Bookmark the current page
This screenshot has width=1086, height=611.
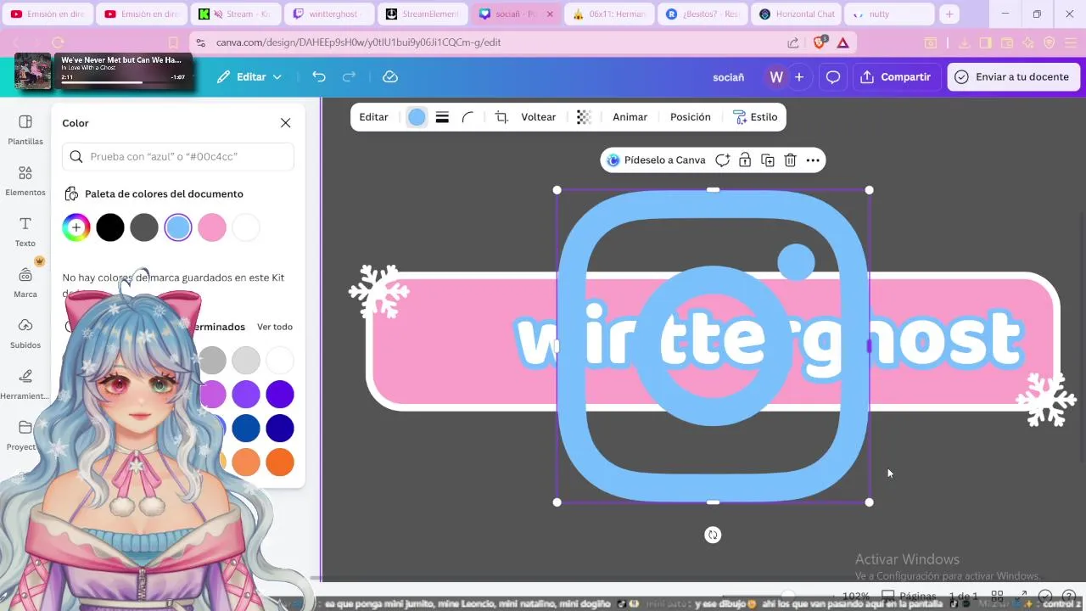(x=173, y=42)
